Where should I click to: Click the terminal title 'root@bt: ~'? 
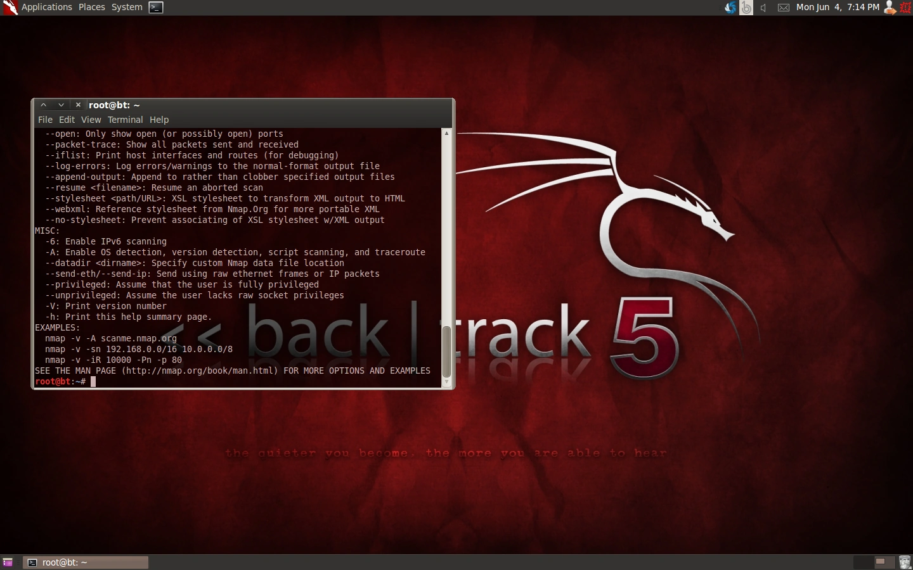114,105
